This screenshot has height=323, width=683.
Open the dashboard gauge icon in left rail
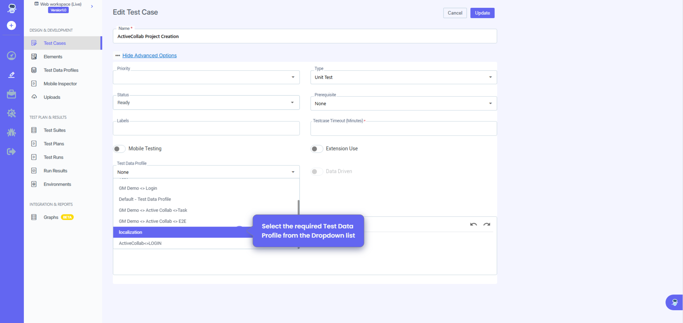click(11, 55)
